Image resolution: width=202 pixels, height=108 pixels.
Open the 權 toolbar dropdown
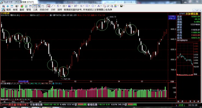pyautogui.click(x=17, y=6)
